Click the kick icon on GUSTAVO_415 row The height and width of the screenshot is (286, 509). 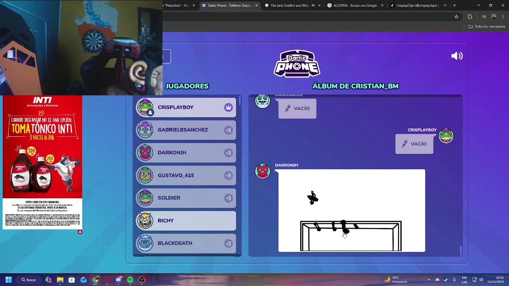tap(228, 175)
